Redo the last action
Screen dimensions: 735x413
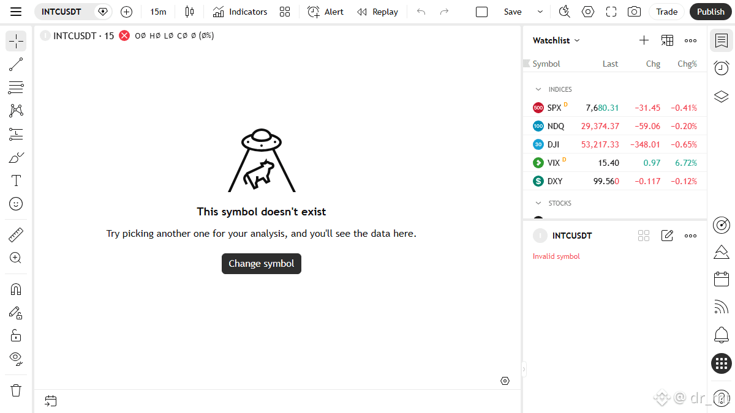click(444, 12)
